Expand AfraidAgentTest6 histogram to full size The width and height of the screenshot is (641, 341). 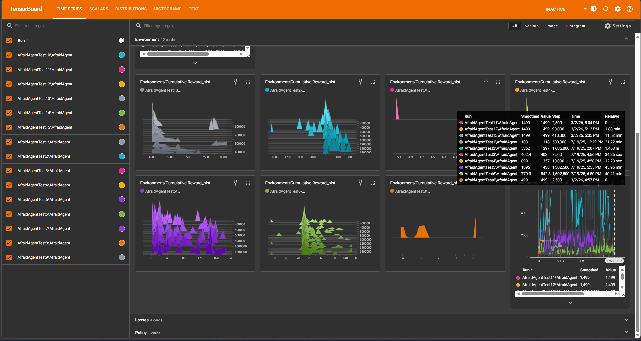pos(373,183)
